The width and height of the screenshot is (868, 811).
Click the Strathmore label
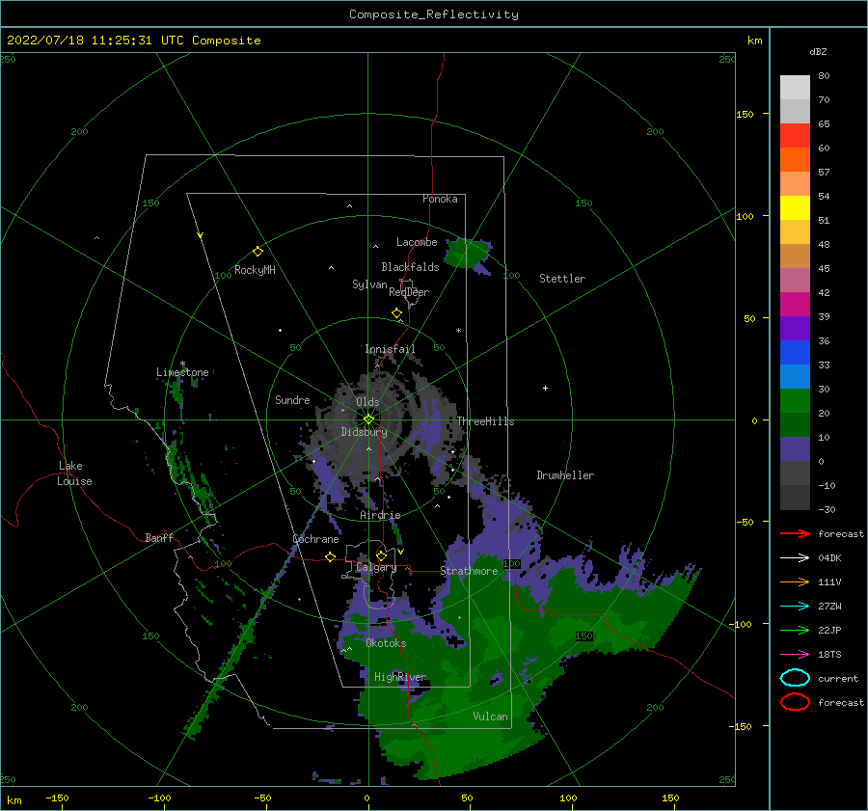coord(470,571)
